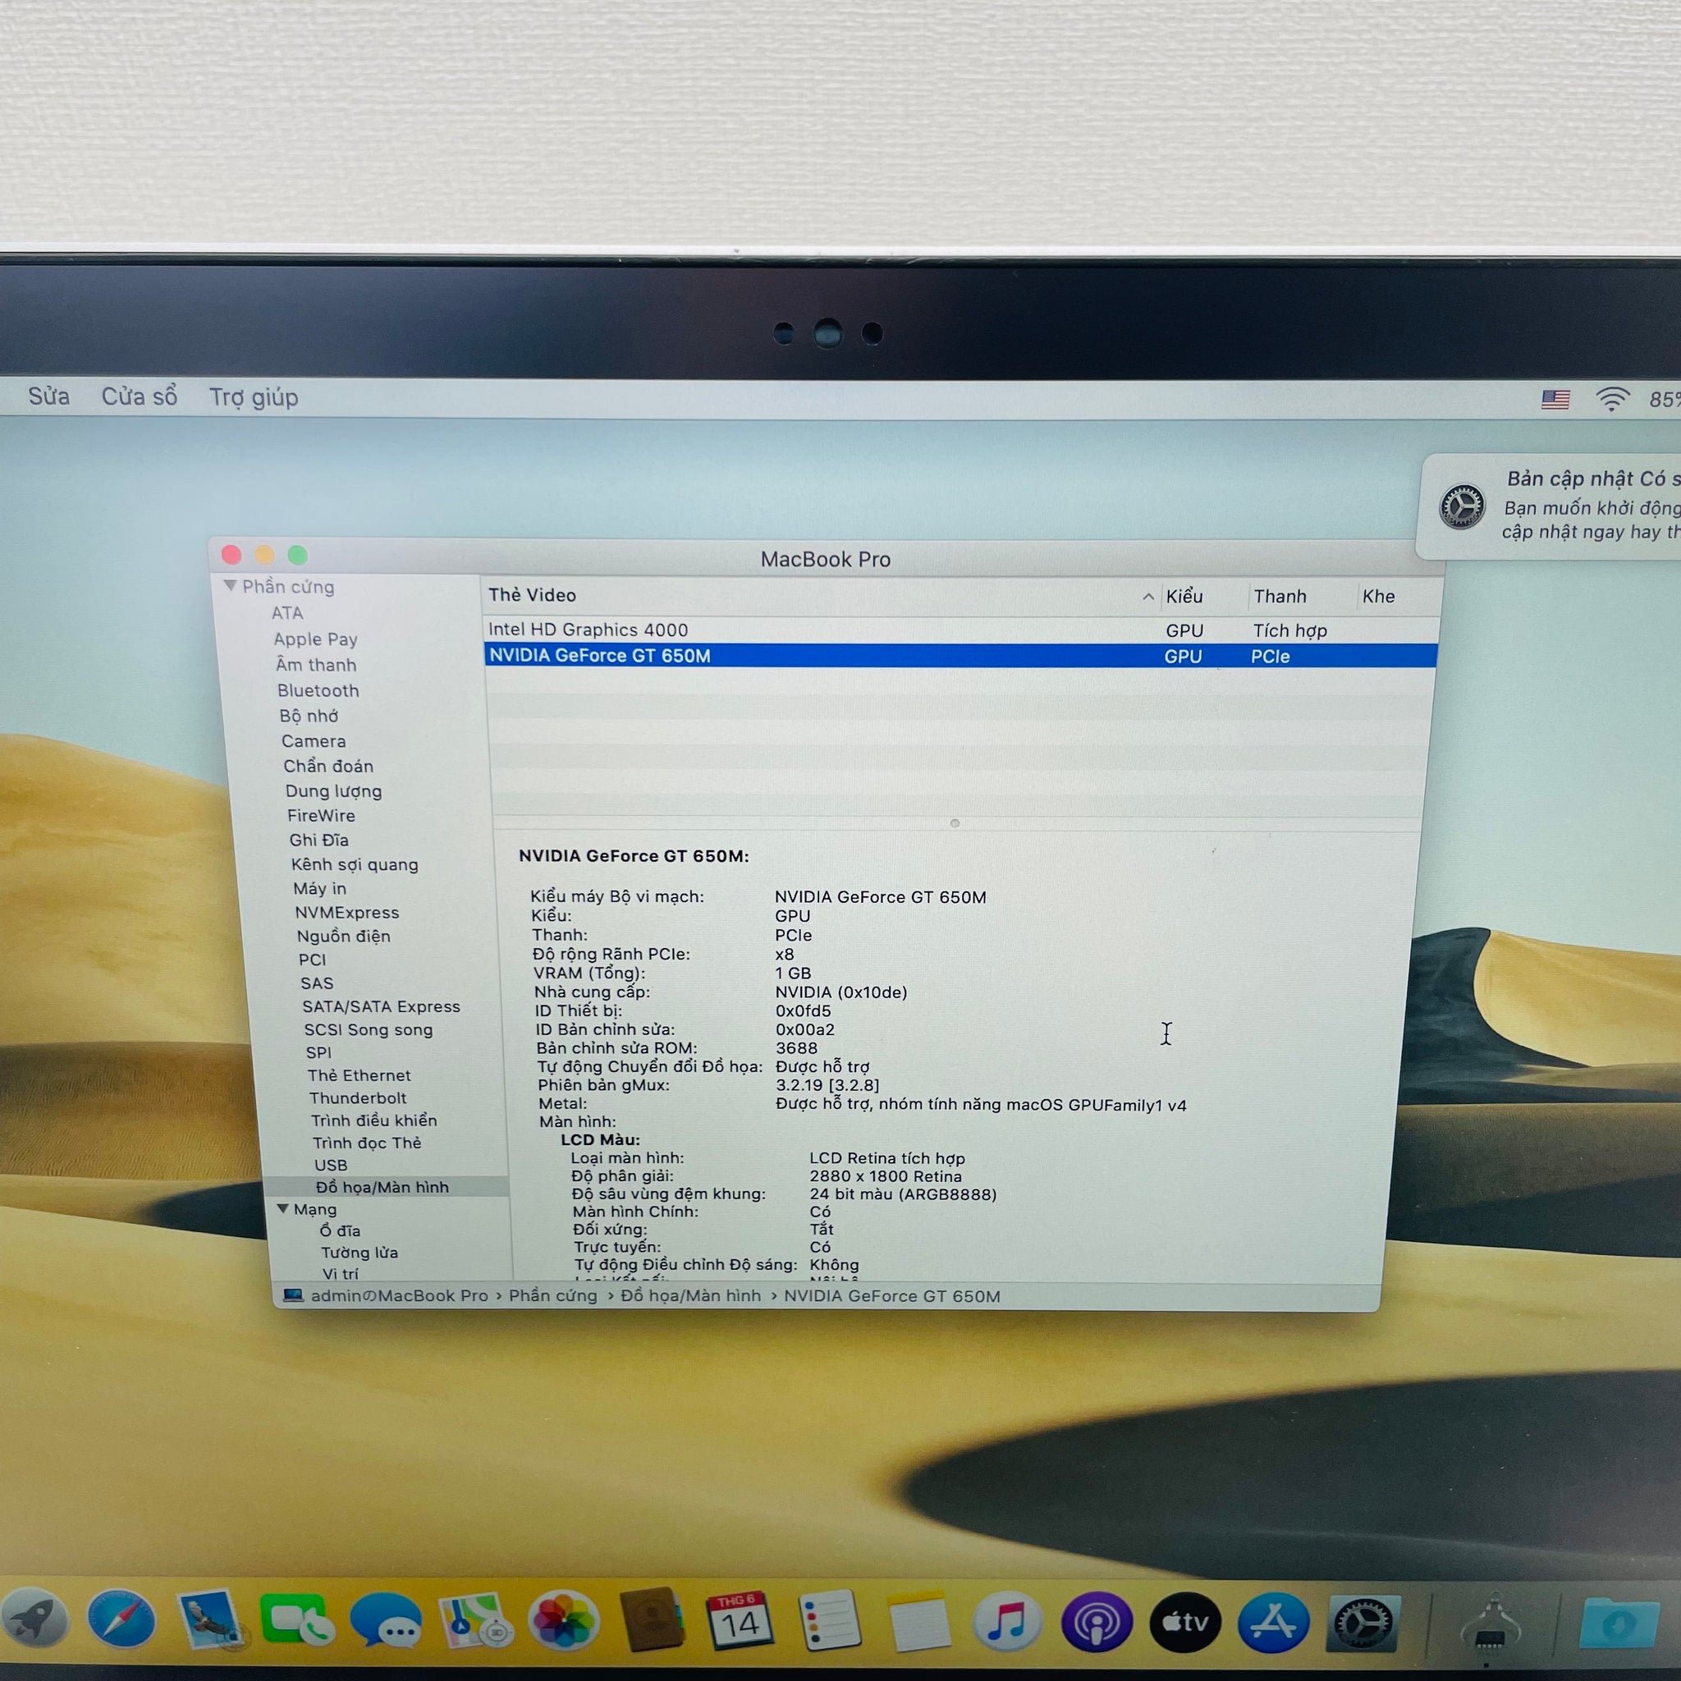Open the Trợ giúp menu

(253, 397)
